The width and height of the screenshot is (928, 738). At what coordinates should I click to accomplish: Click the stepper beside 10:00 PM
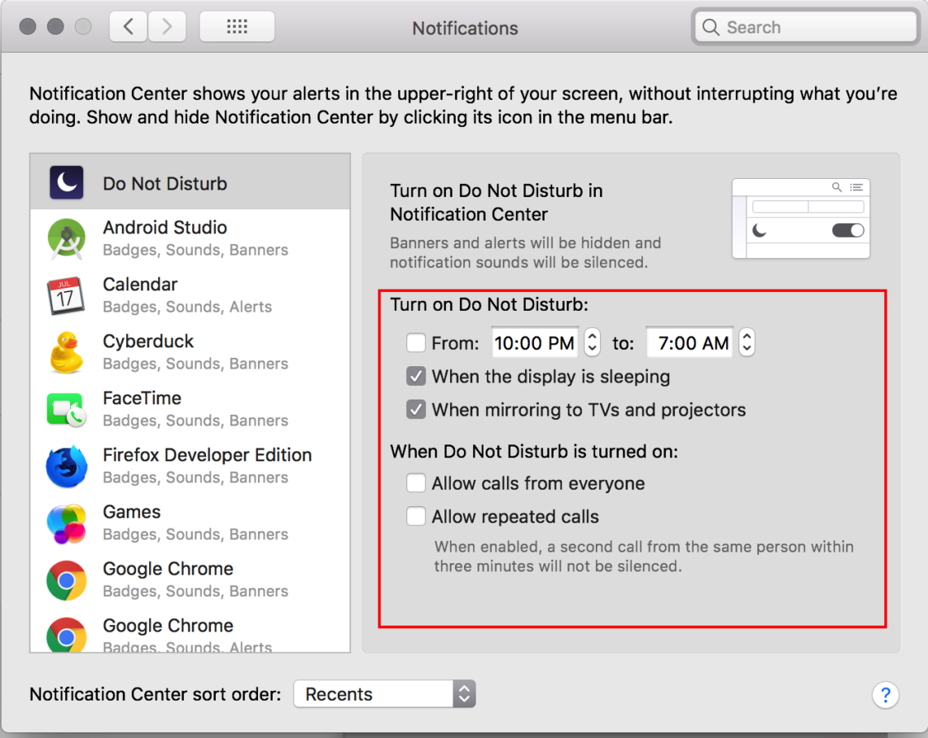point(591,343)
